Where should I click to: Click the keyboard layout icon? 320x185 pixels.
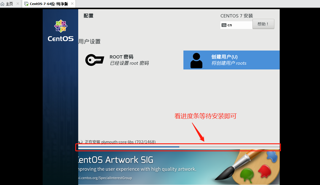pos(224,25)
